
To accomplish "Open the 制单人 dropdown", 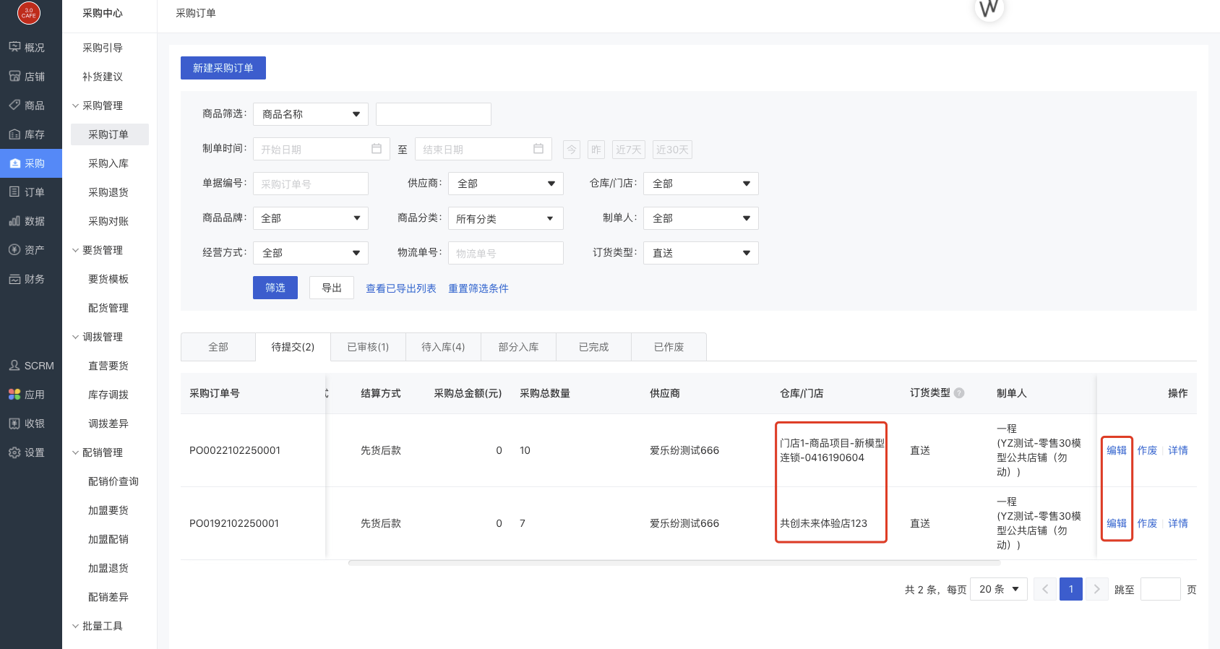I will coord(701,218).
